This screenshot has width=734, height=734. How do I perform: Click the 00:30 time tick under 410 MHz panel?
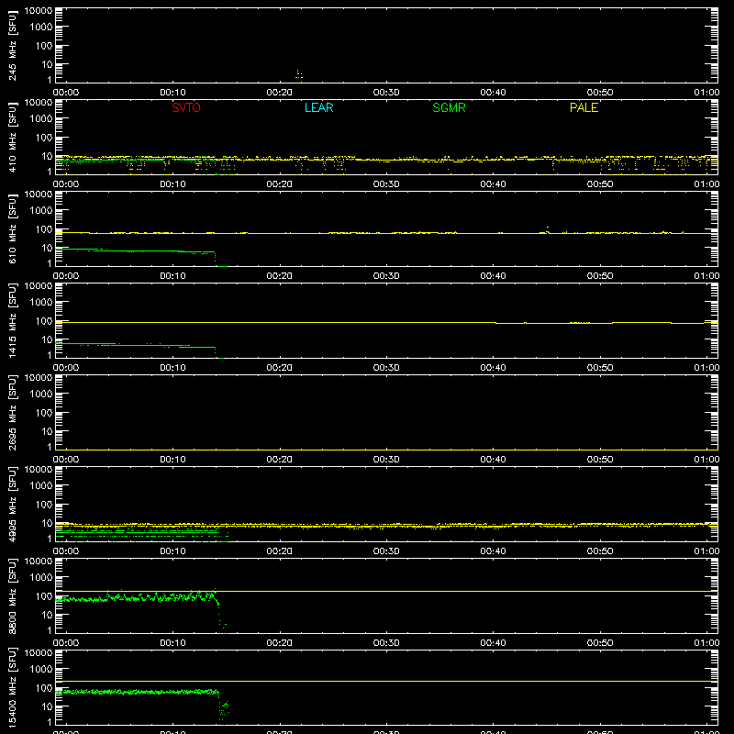386,184
